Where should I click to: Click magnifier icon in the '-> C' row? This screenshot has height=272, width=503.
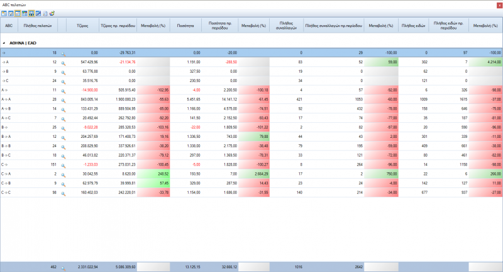64,82
